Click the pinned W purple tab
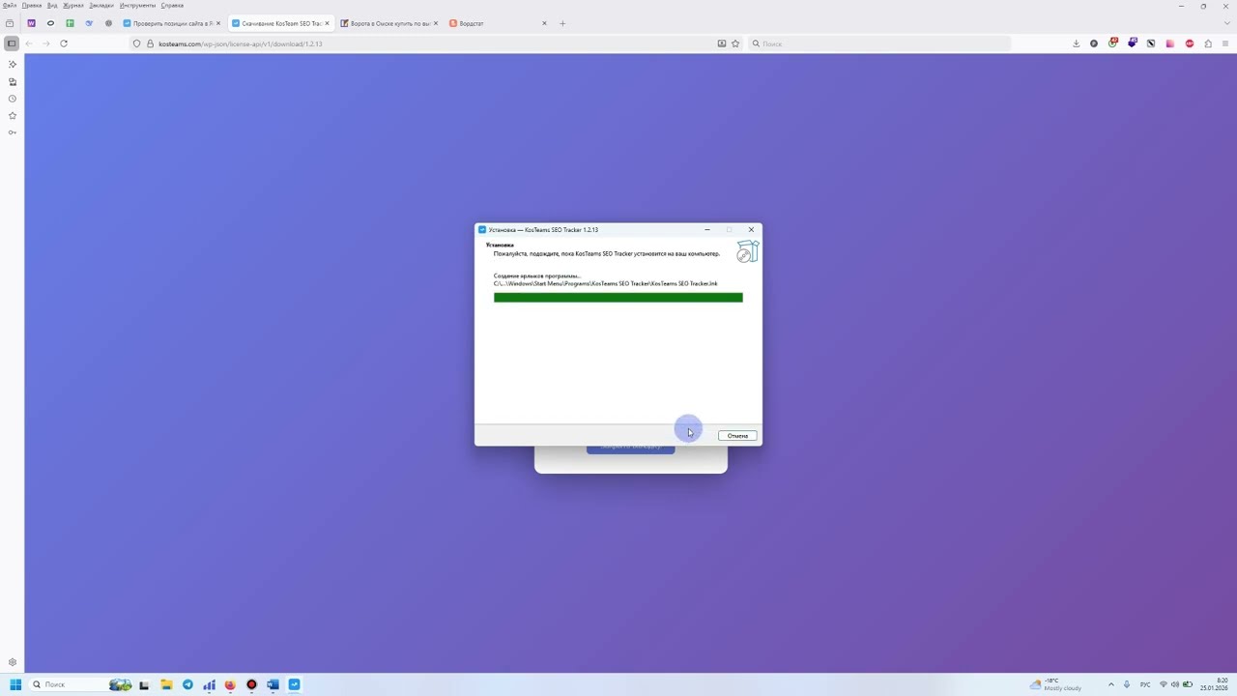This screenshot has height=696, width=1237. 31,23
